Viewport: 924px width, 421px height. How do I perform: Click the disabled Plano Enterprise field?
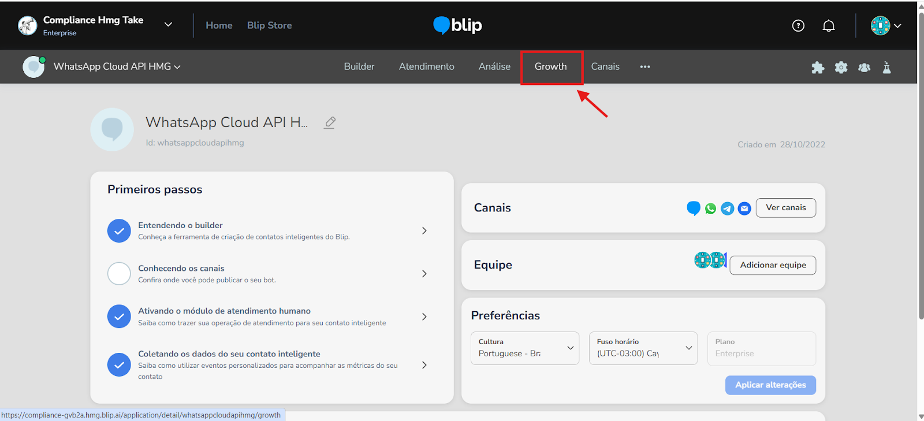[762, 348]
